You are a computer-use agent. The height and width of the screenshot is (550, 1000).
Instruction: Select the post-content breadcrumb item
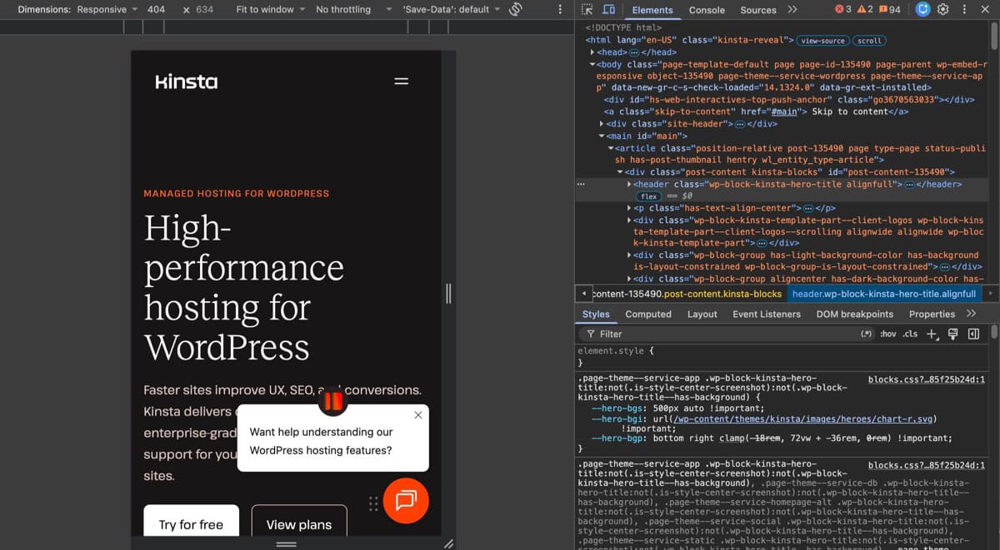click(687, 294)
